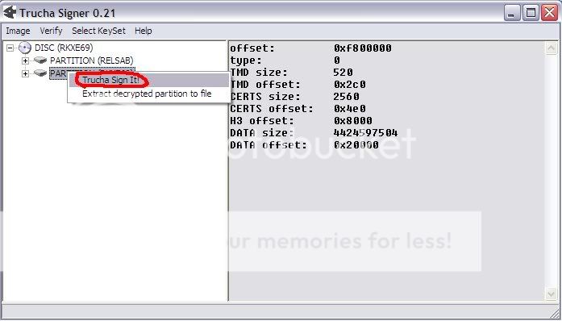The image size is (562, 321).
Task: Click the CERTS offset value 0x4e0
Action: [x=349, y=109]
